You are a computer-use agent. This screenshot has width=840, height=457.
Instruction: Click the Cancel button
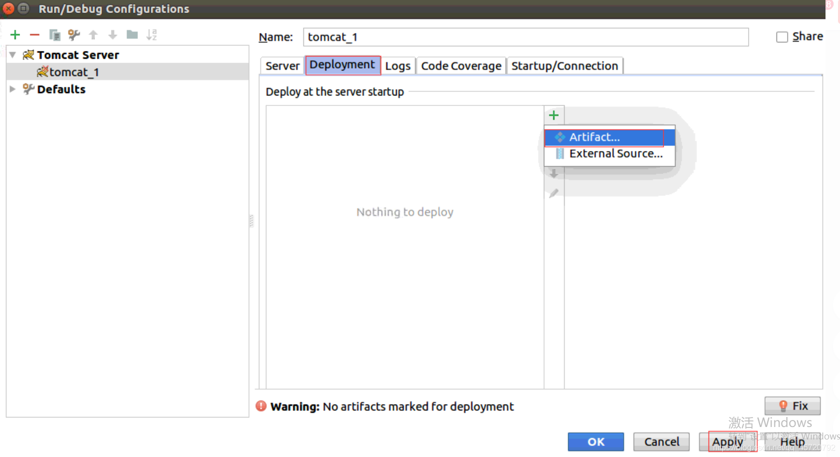point(662,442)
